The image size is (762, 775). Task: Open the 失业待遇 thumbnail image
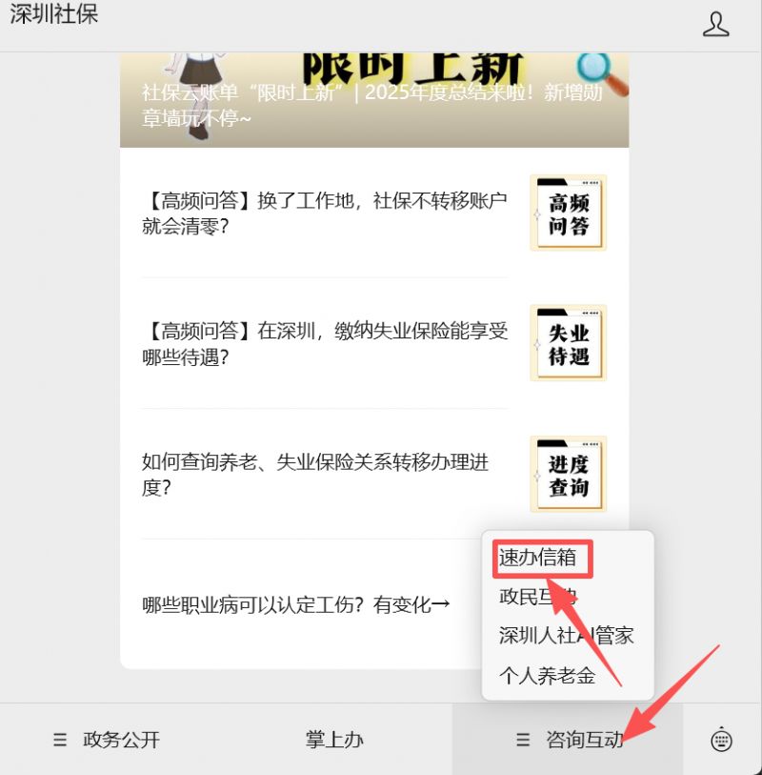tap(569, 343)
